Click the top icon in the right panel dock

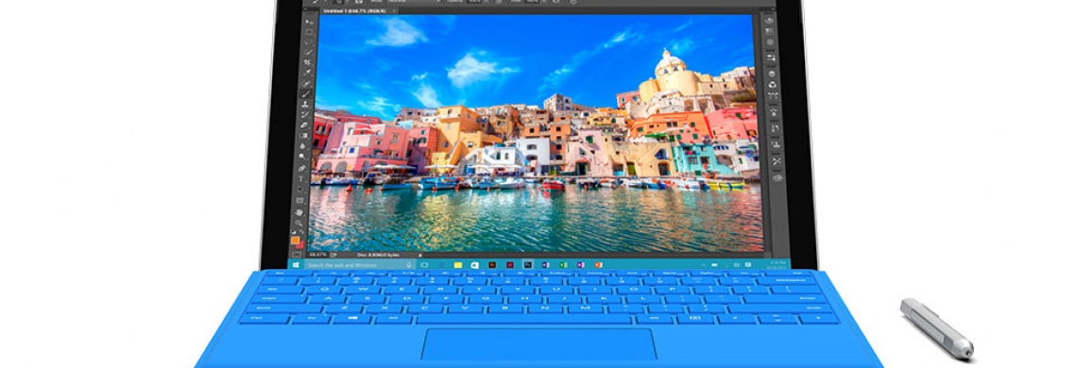pos(769,20)
